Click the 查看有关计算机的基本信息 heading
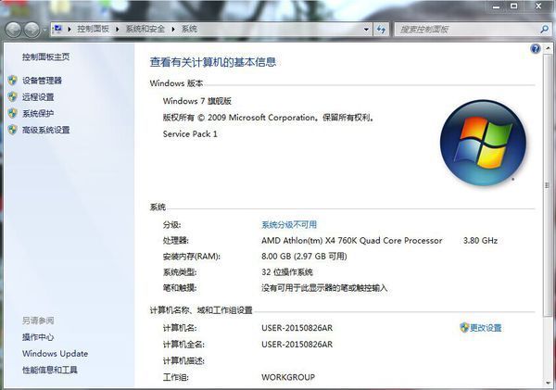This screenshot has height=390, width=556. tap(213, 62)
